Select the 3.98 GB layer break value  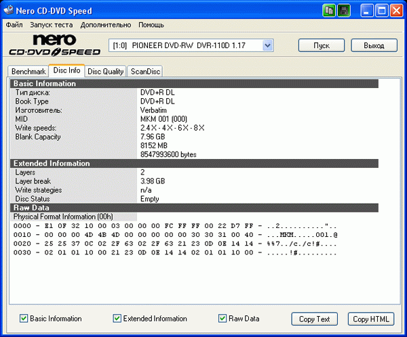point(153,181)
